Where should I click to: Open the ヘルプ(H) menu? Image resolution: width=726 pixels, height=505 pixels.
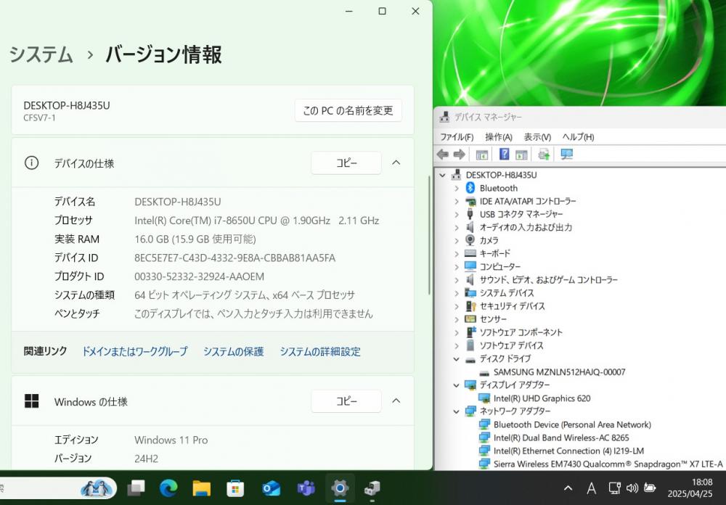(x=579, y=137)
